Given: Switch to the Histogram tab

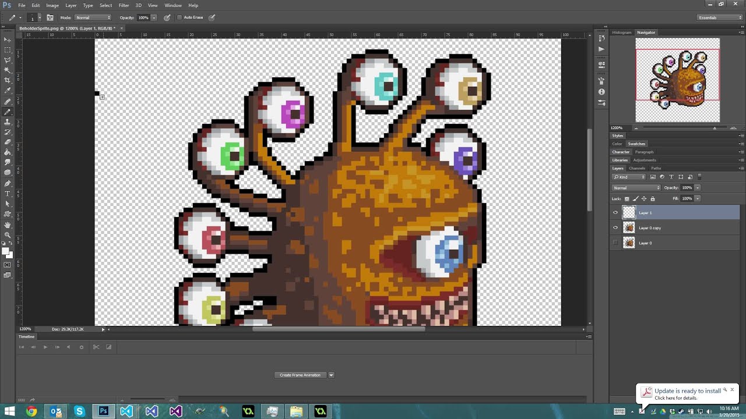Looking at the screenshot, I should [x=621, y=33].
